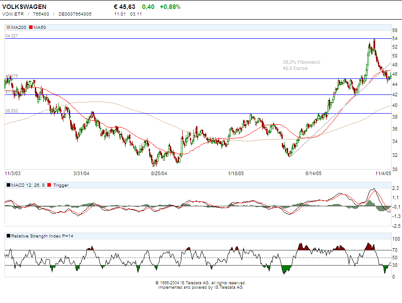Image resolution: width=402 pixels, height=303 pixels.
Task: Click the 38,2% Fibonacci annotation
Action: (x=301, y=62)
